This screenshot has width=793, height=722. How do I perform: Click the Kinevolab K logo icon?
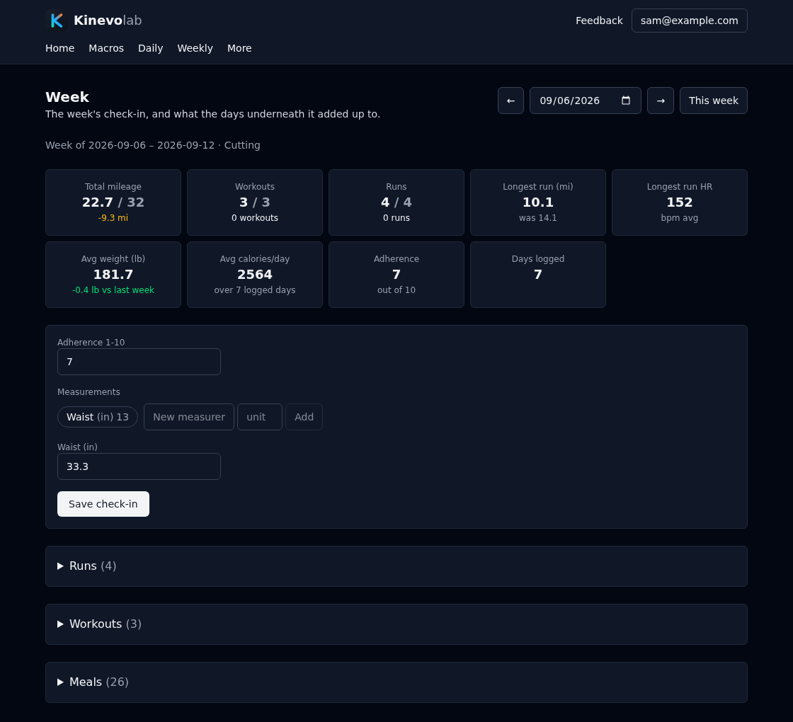click(x=56, y=21)
